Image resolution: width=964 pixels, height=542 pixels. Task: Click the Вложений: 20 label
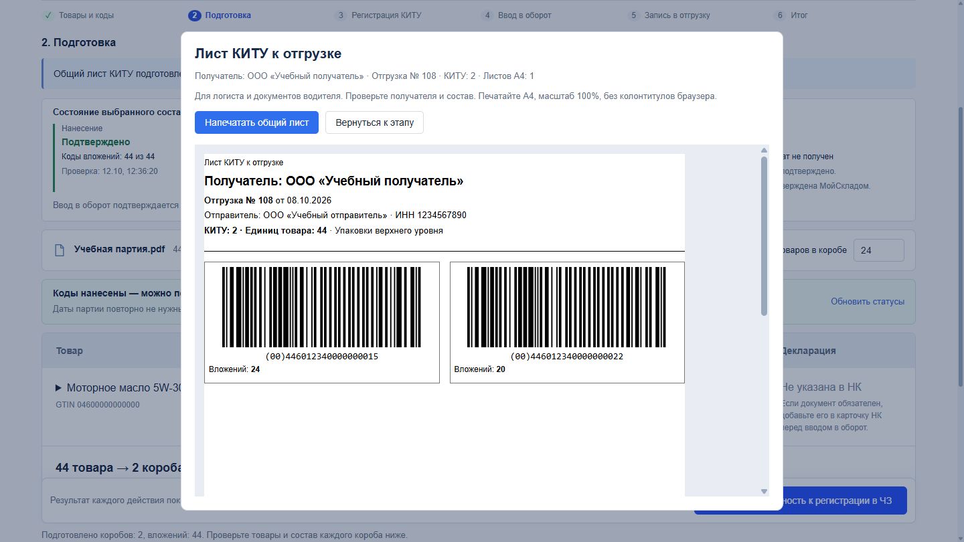pyautogui.click(x=479, y=369)
